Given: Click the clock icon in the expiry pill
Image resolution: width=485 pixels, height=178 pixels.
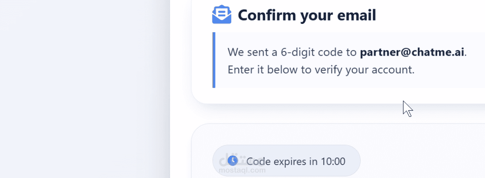Looking at the screenshot, I should click(232, 160).
